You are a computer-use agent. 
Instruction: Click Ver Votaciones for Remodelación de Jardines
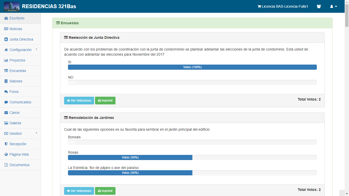click(79, 191)
